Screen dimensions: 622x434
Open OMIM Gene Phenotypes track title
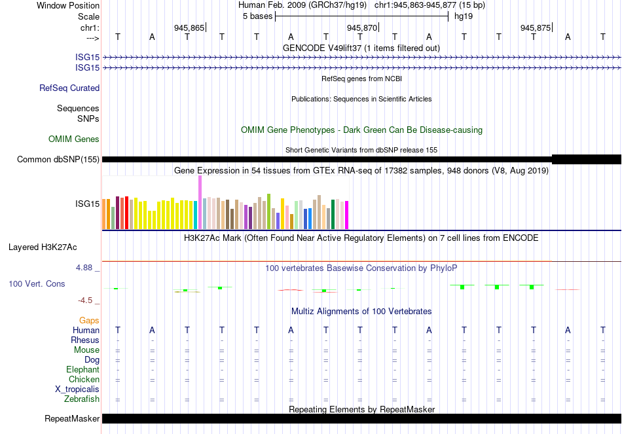(361, 130)
